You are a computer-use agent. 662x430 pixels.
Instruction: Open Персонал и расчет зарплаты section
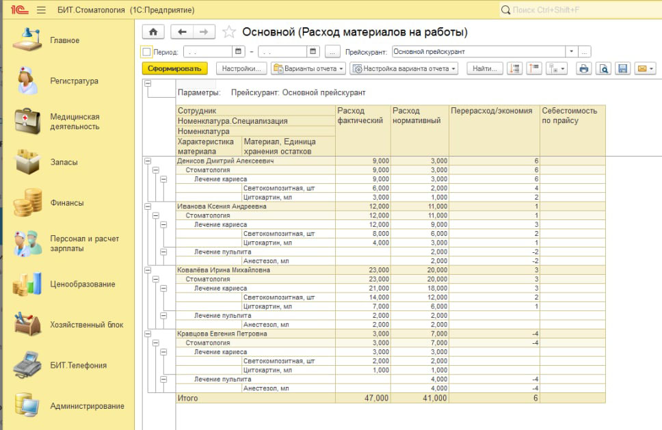tap(84, 243)
